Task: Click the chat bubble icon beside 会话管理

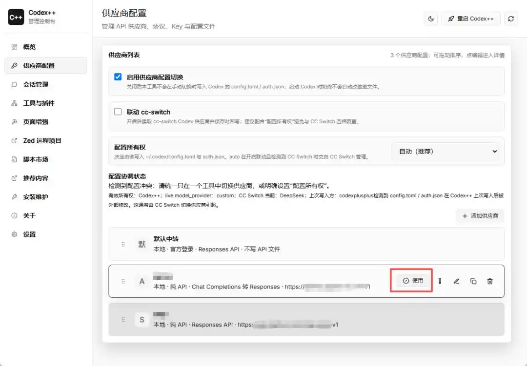Action: [14, 84]
